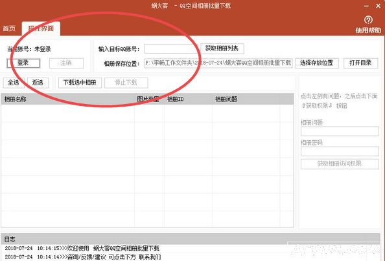This screenshot has width=385, height=261.
Task: Click the 当前账号: 未登录 status text
Action: (x=29, y=49)
